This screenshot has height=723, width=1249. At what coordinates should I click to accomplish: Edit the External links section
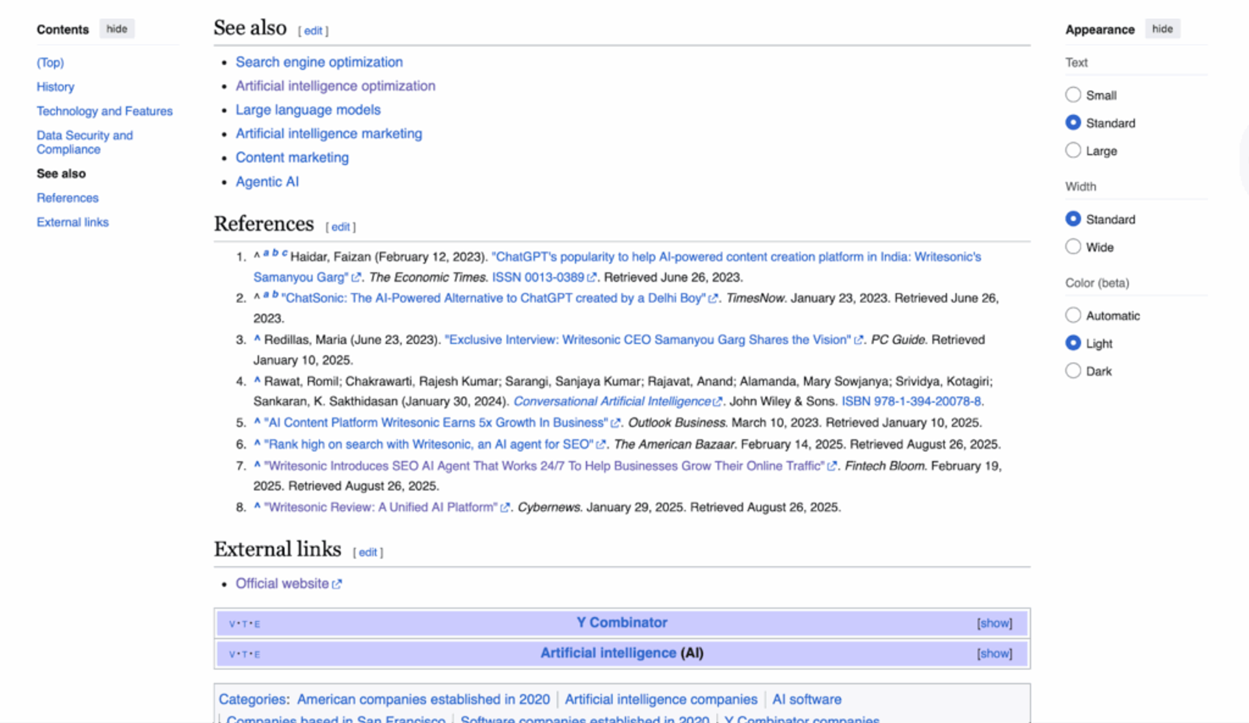(x=368, y=552)
